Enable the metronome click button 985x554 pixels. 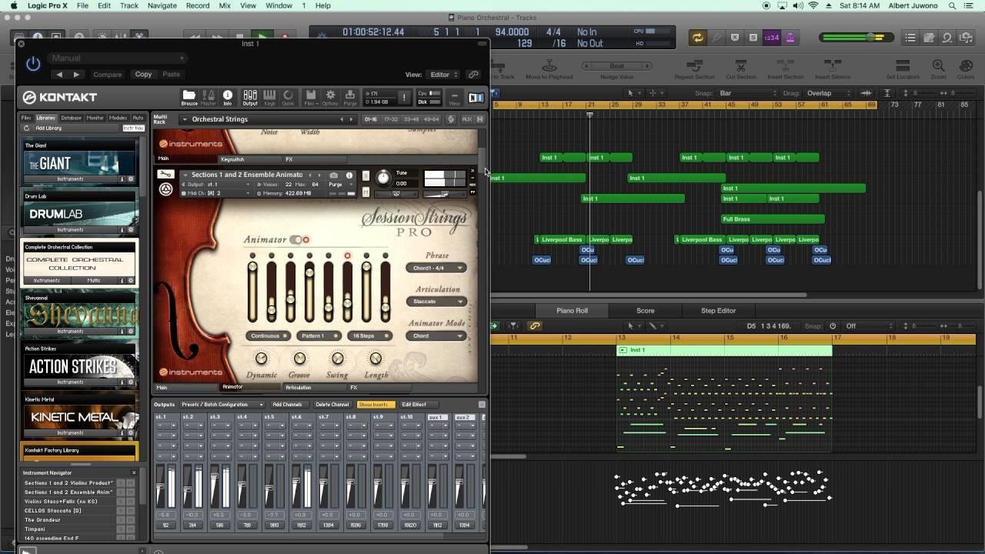click(x=790, y=37)
